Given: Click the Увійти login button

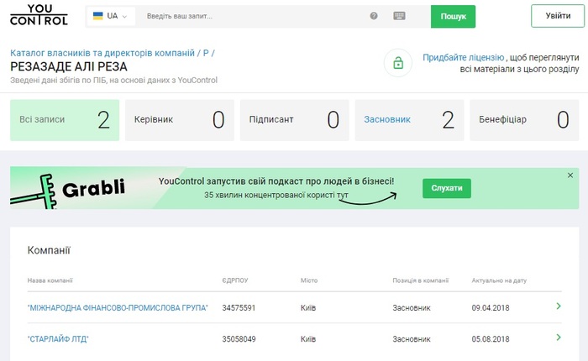Looking at the screenshot, I should 557,16.
